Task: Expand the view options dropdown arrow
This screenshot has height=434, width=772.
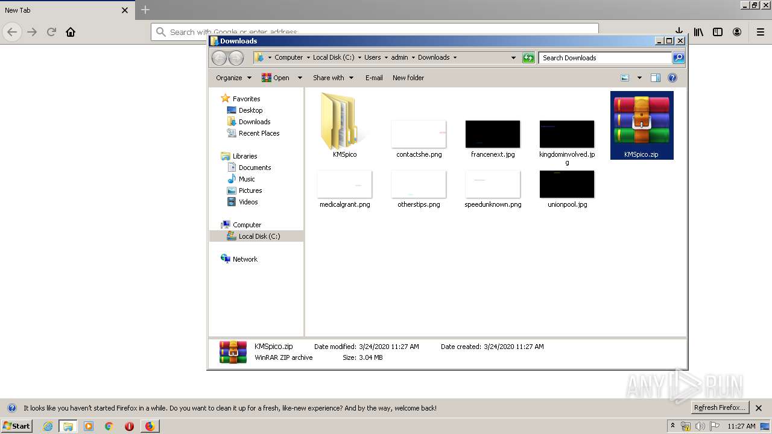Action: [x=639, y=78]
